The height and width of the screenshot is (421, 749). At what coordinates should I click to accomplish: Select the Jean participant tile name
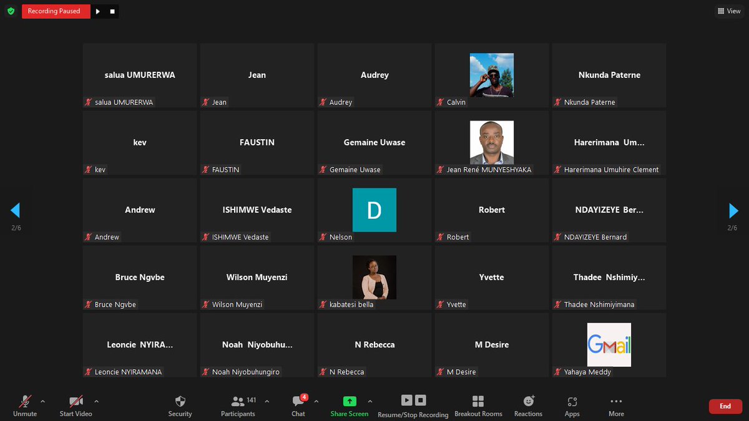(x=257, y=75)
